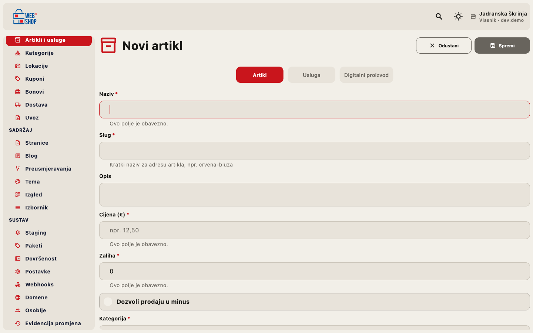Click the Spremi button
533x333 pixels.
(502, 46)
